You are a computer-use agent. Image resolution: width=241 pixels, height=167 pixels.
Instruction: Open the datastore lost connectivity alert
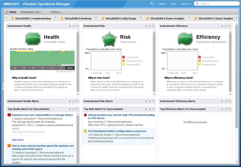42,115
